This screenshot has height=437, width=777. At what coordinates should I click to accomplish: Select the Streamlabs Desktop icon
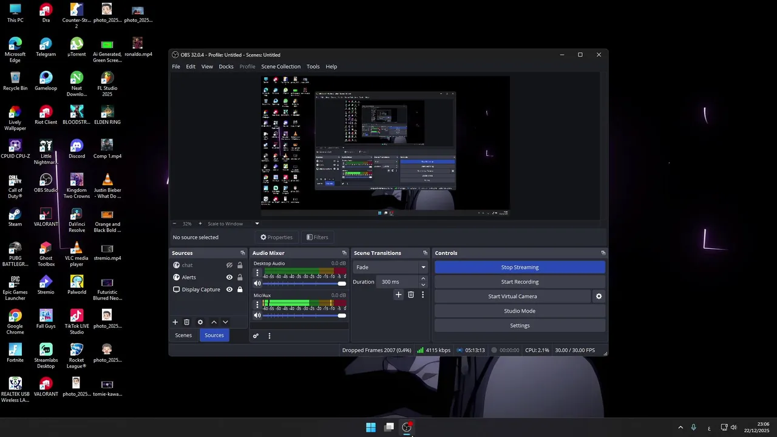46,356
